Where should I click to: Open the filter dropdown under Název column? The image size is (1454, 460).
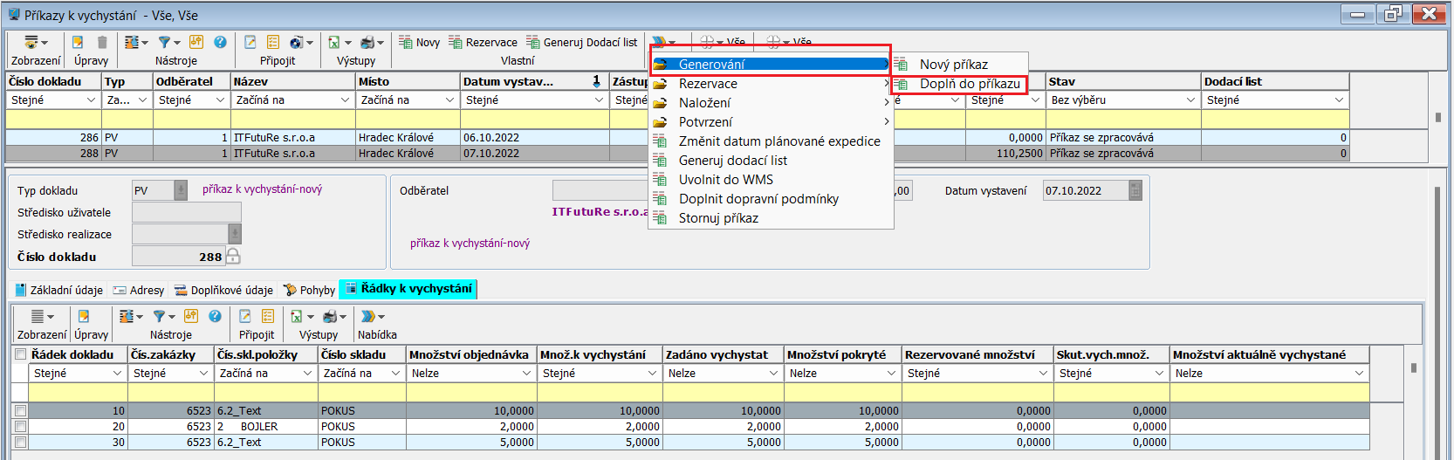click(x=345, y=100)
